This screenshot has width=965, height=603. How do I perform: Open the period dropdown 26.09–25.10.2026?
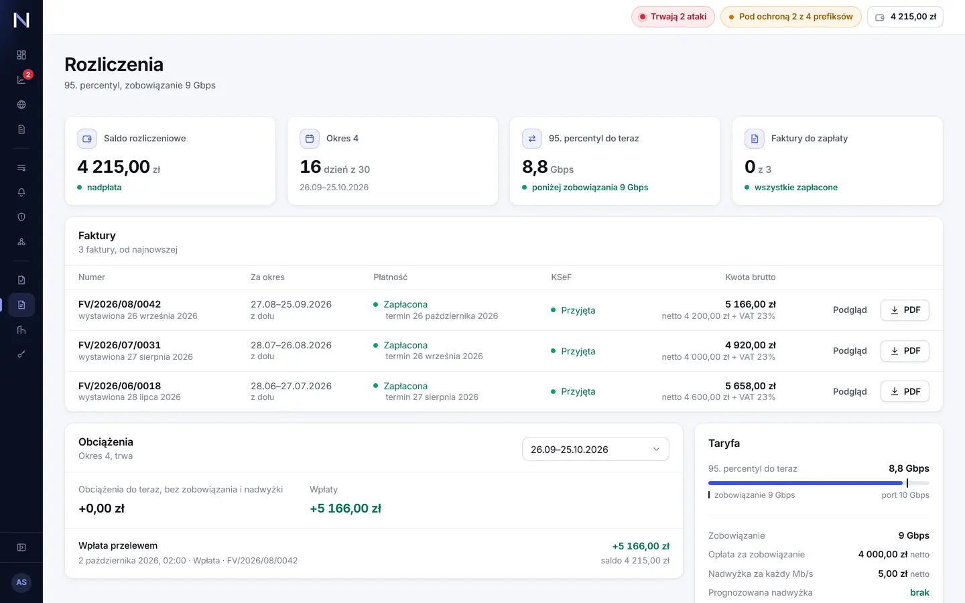pyautogui.click(x=596, y=449)
